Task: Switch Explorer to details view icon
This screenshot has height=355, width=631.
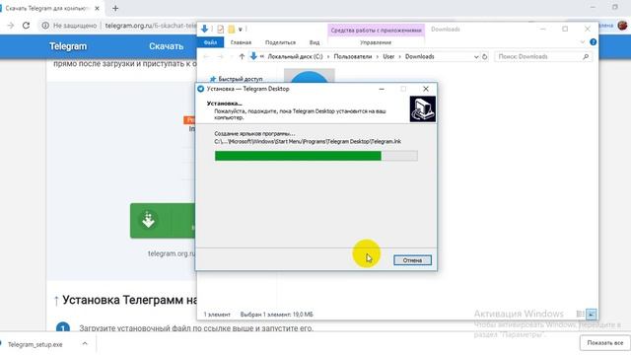Action: [581, 314]
